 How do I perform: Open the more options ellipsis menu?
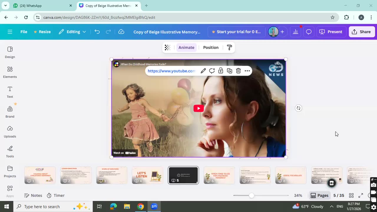(247, 71)
